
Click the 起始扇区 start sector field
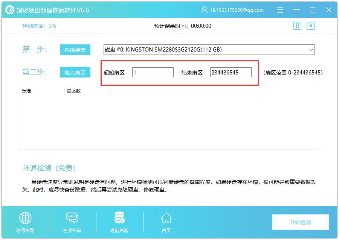152,72
